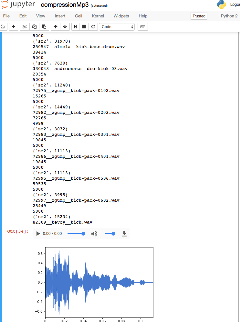The image size is (240, 322).
Task: Click text 72975__zgump__kick-pack-0102.wav
Action: [x=76, y=91]
